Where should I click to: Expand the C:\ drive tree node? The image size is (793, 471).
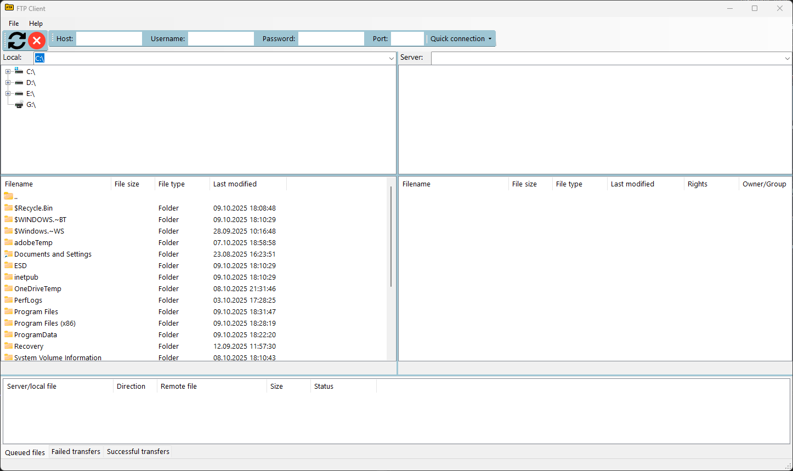8,72
